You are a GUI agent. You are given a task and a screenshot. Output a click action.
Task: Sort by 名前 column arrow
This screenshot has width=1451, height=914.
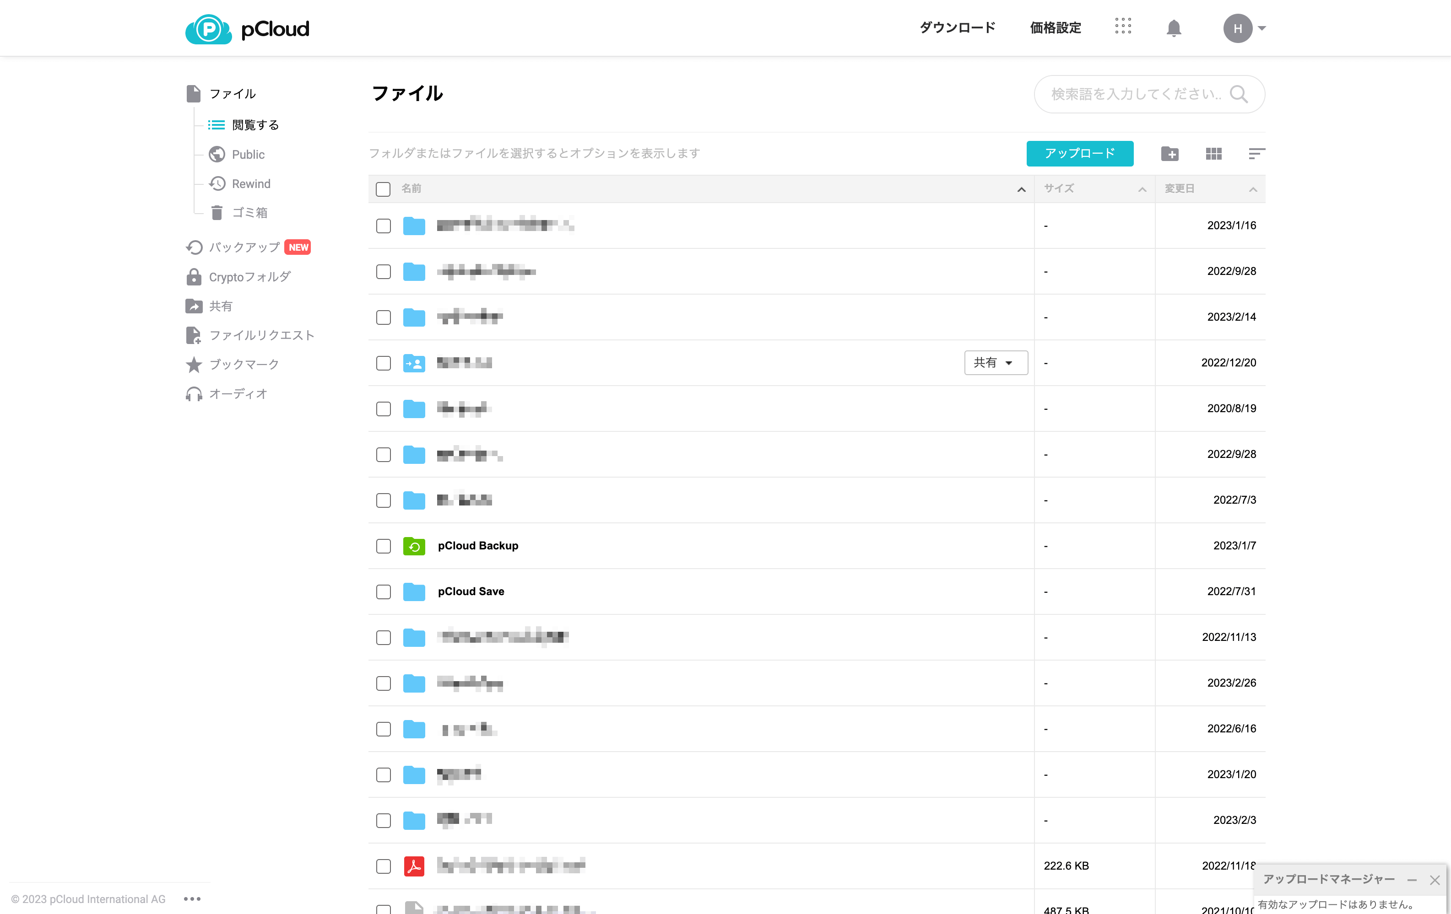pyautogui.click(x=1021, y=190)
